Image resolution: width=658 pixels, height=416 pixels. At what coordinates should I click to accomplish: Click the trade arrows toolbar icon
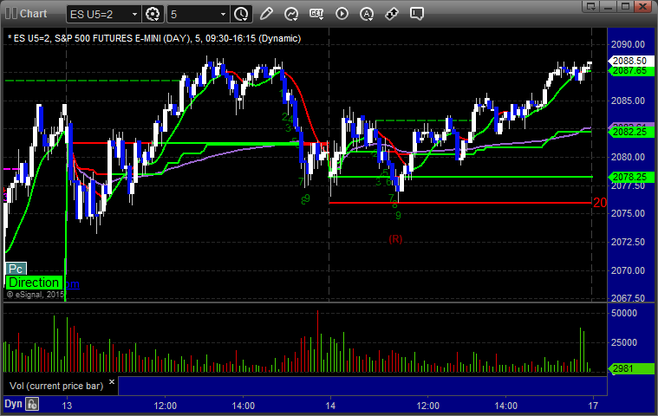(392, 14)
